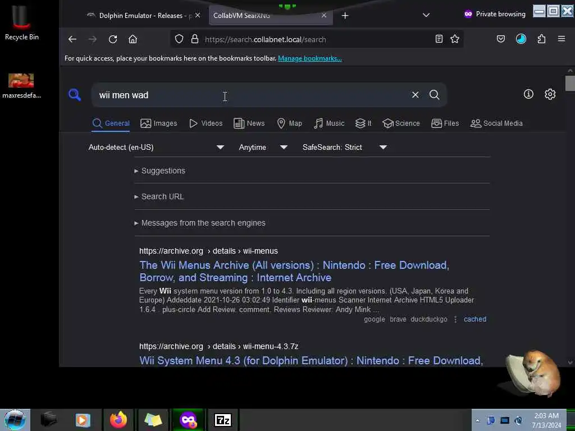
Task: Close the Dolphin Emulator Releases tab
Action: 198,15
